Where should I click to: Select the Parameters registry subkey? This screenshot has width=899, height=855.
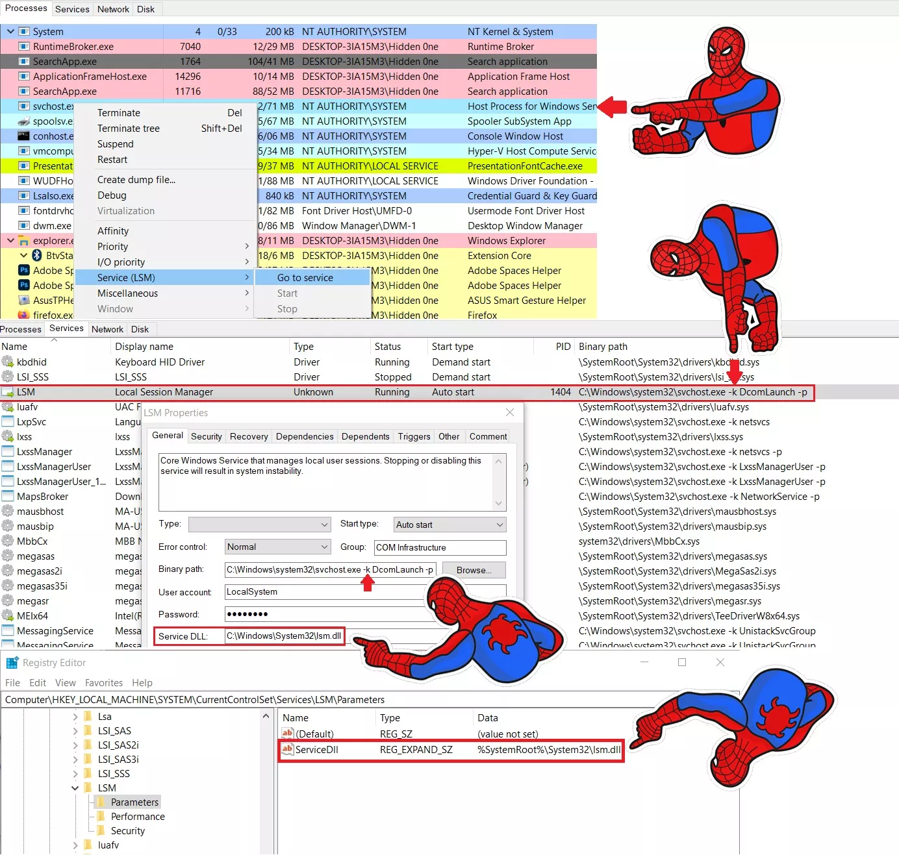pyautogui.click(x=134, y=802)
